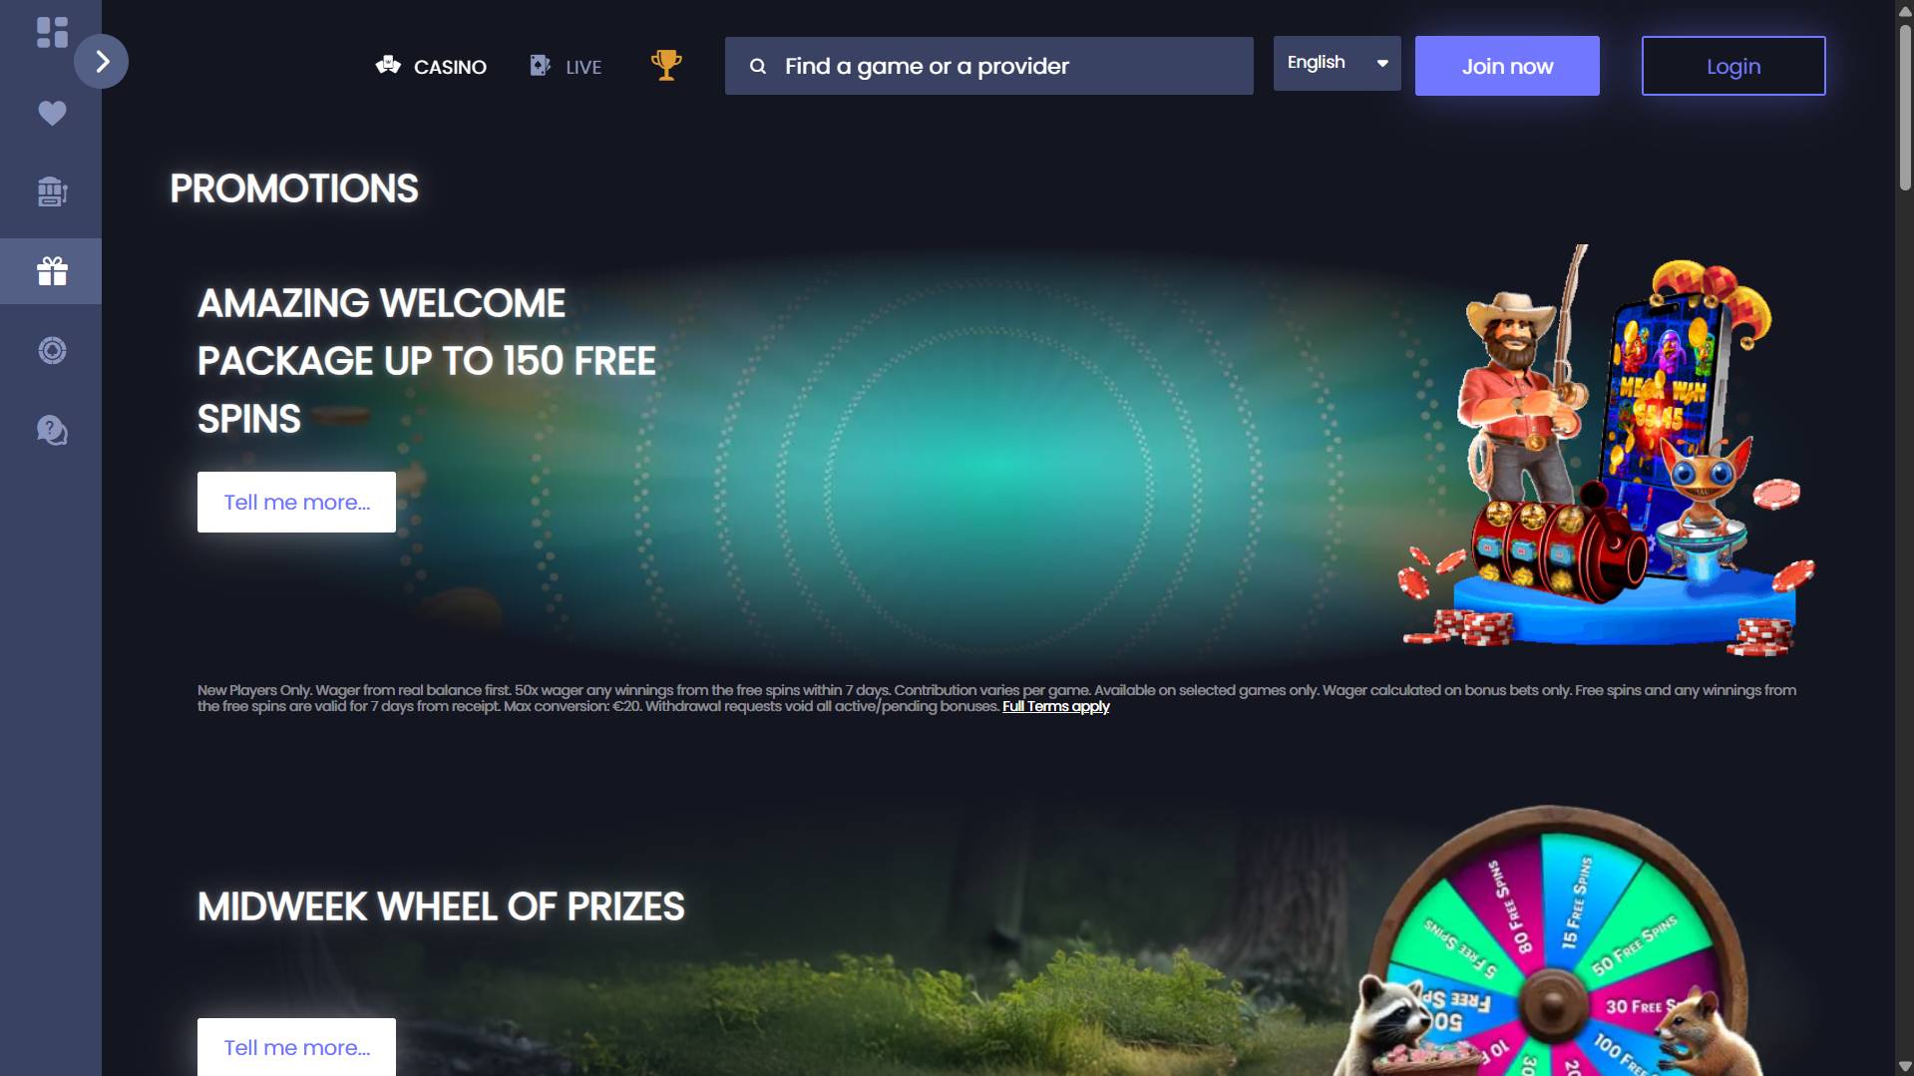
Task: Focus the Find a game search field
Action: 989,66
